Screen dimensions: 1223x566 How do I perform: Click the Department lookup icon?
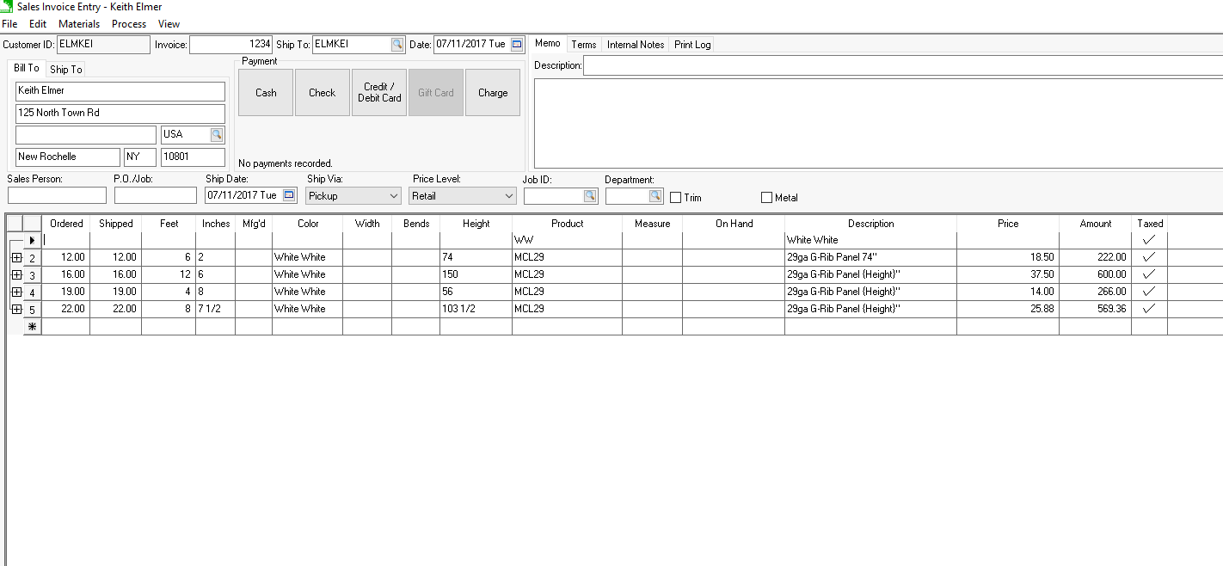coord(655,196)
